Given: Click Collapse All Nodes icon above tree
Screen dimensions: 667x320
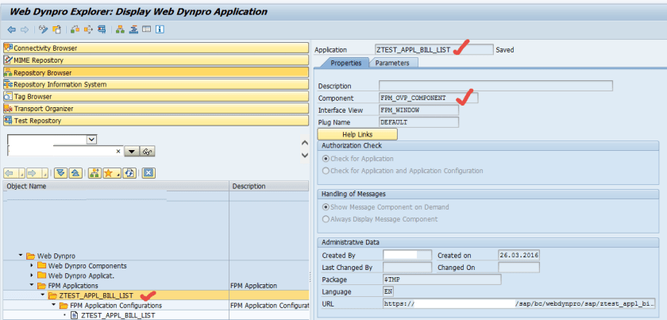Looking at the screenshot, I should pos(74,172).
